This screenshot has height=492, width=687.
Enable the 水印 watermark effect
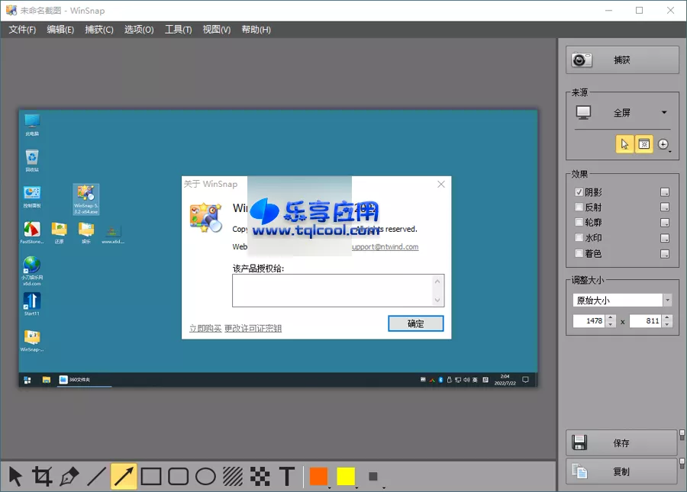click(578, 237)
